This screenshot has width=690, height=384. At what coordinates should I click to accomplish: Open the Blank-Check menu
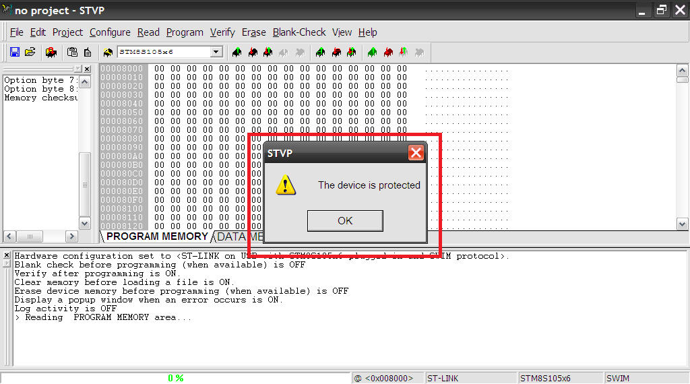[x=299, y=32]
